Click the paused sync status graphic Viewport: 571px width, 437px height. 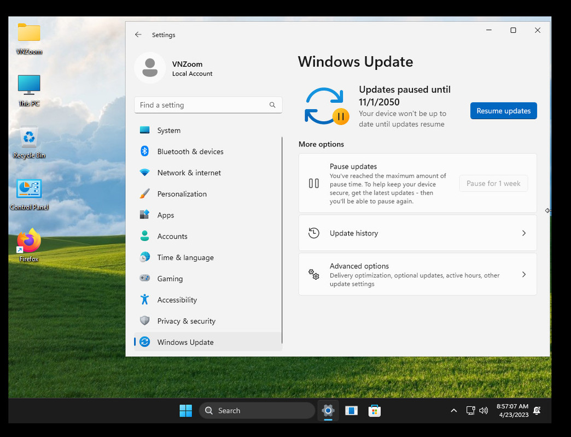click(x=327, y=106)
